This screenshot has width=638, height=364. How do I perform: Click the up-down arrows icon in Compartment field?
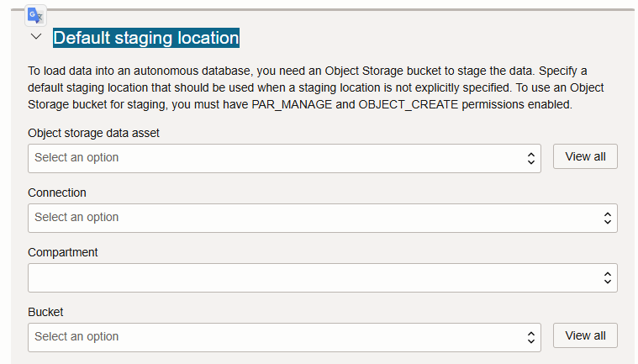[x=608, y=277]
